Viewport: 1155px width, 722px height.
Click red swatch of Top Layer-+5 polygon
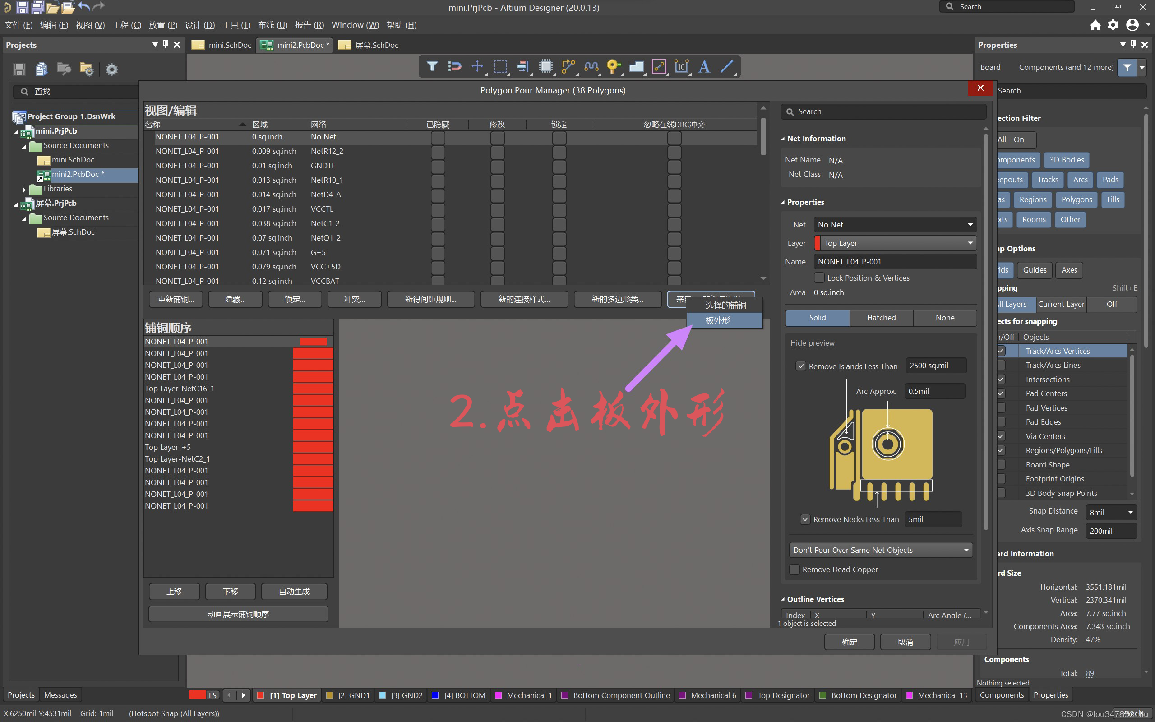313,448
